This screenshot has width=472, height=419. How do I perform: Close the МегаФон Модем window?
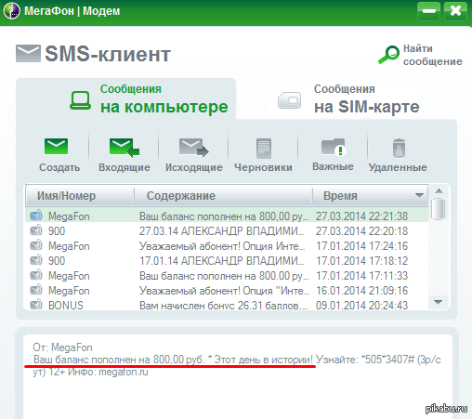455,11
